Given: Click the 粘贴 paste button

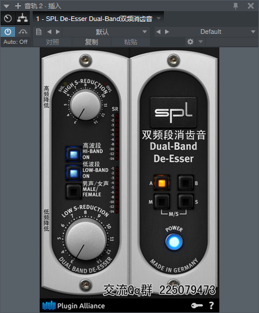Looking at the screenshot, I should pyautogui.click(x=131, y=42).
